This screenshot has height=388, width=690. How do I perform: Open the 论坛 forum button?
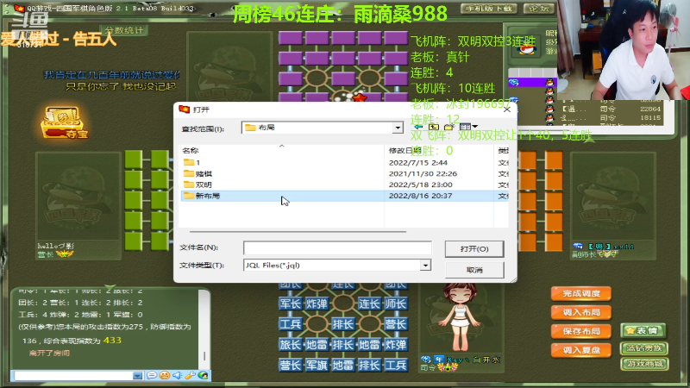point(539,9)
